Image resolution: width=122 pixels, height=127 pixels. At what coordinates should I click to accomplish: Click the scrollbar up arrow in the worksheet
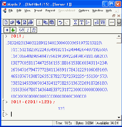point(119,36)
